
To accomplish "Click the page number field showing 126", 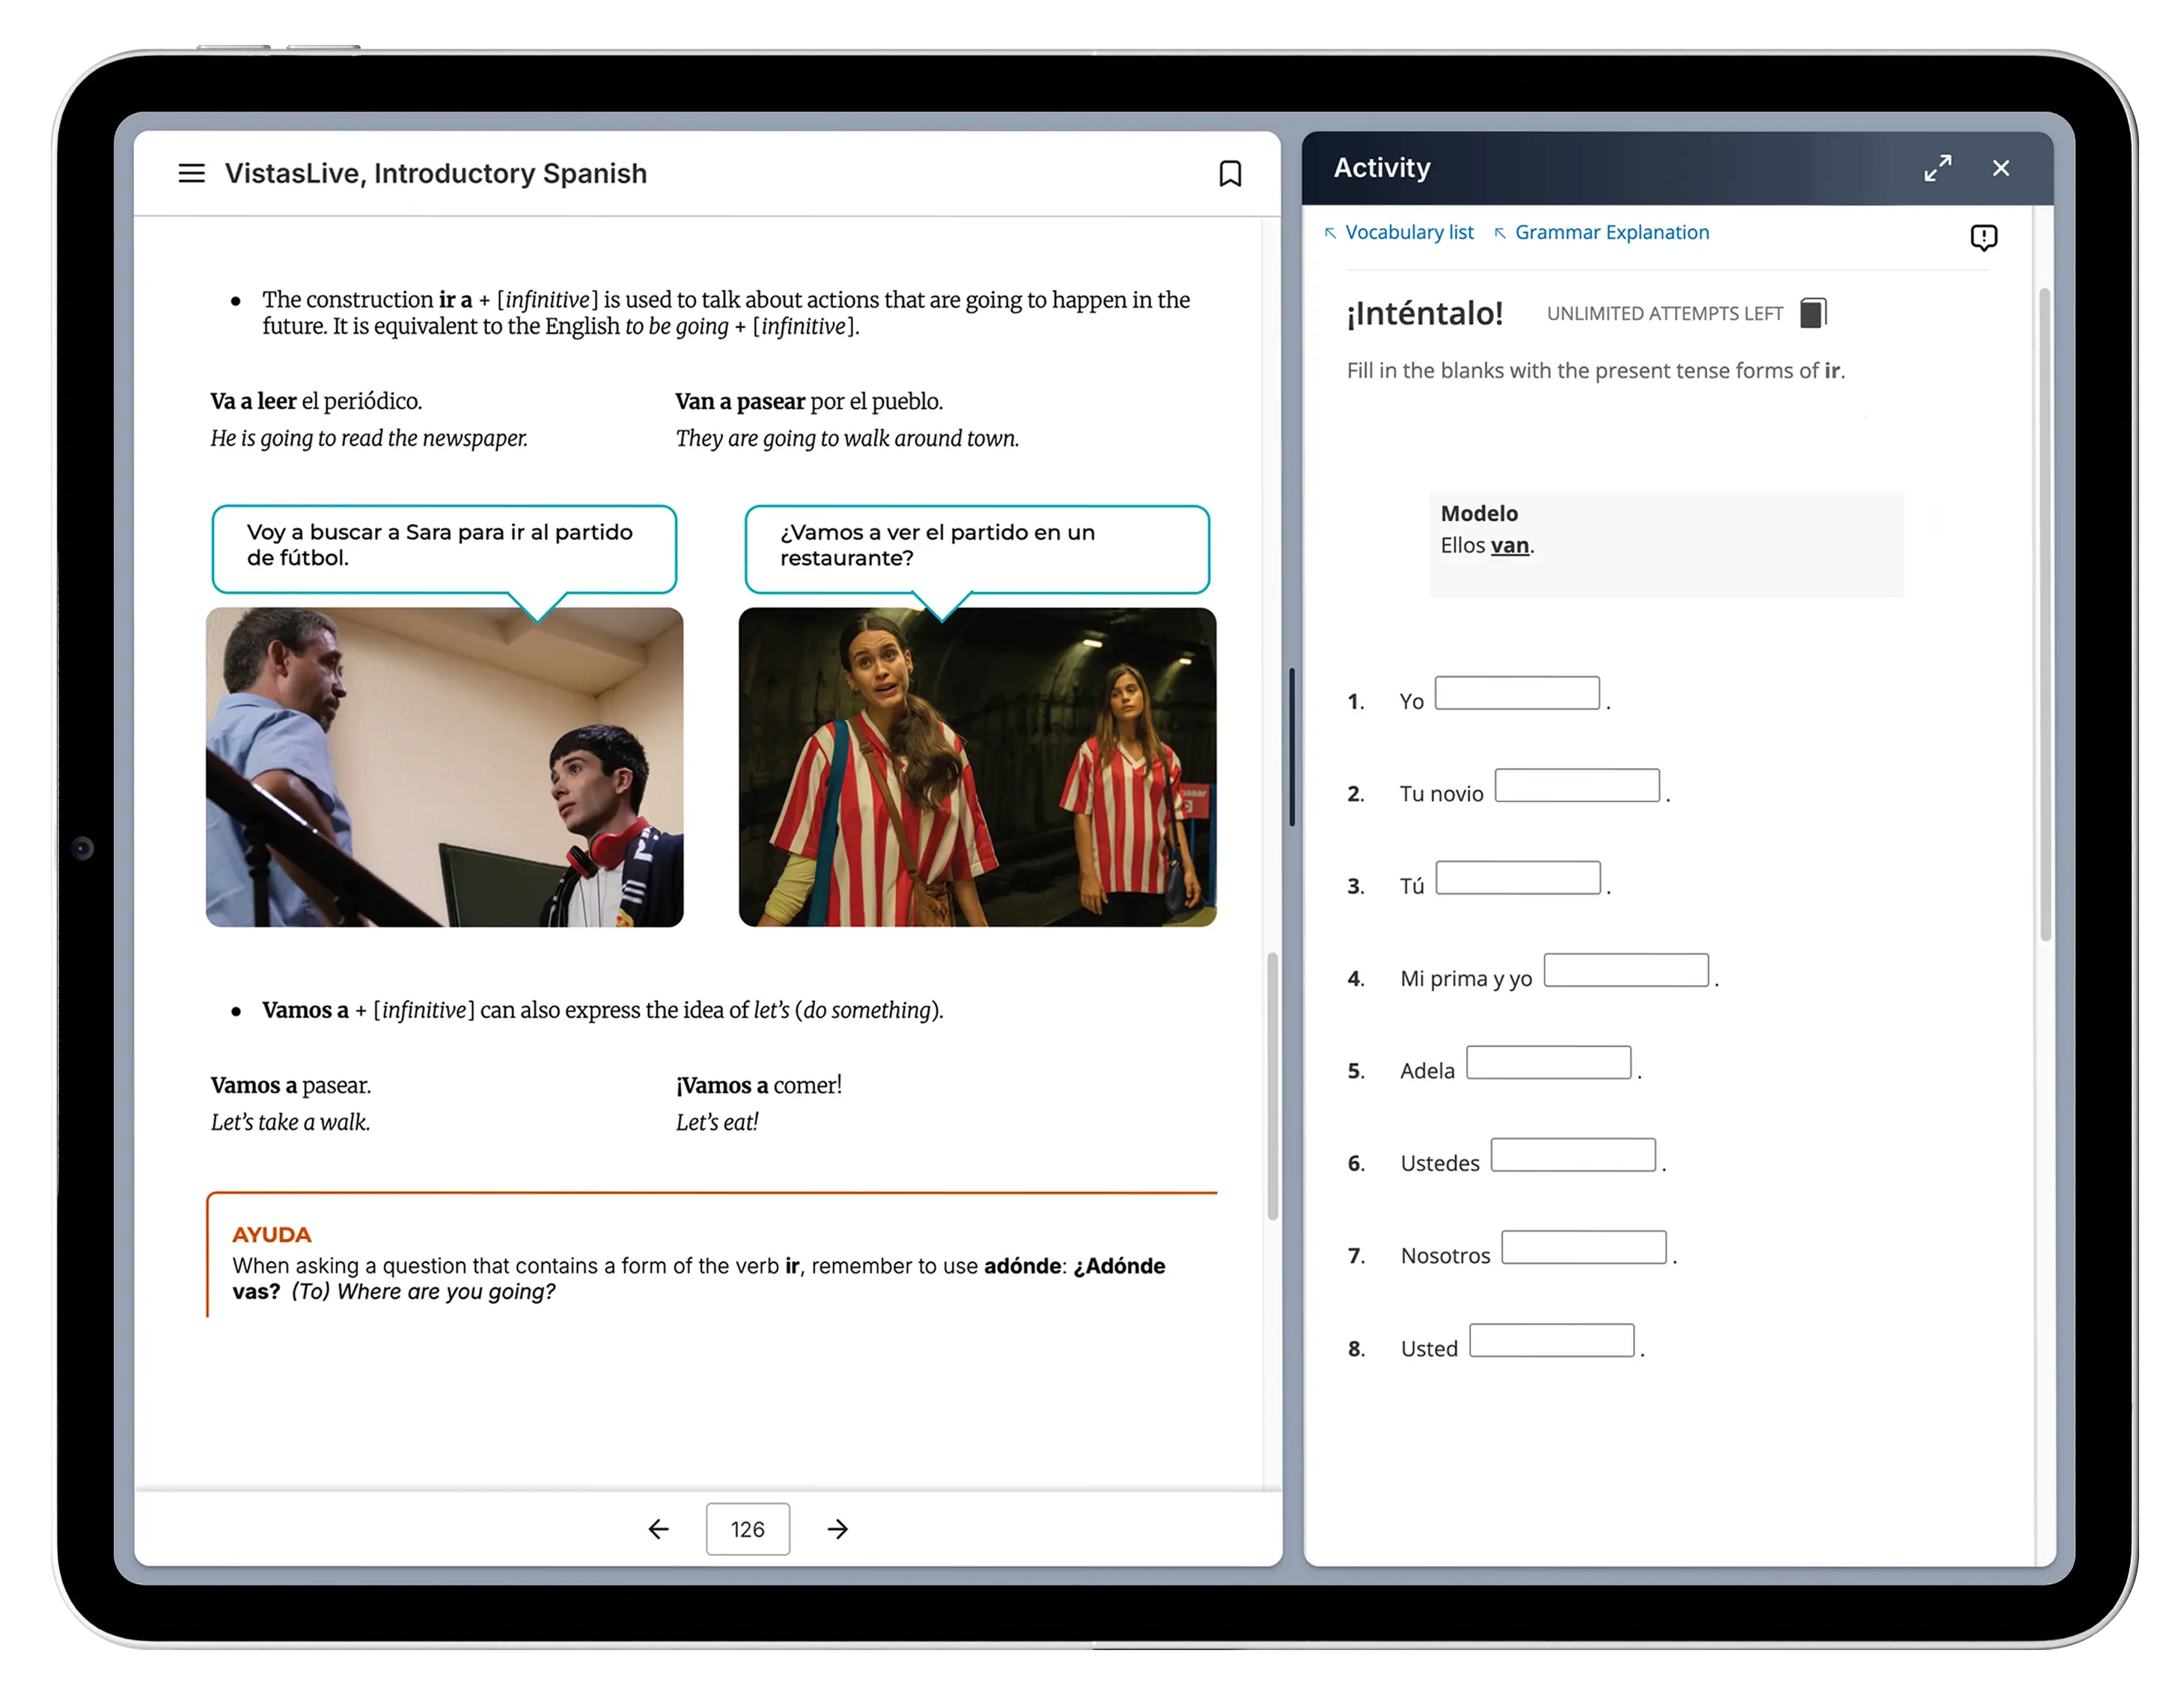I will [x=747, y=1528].
